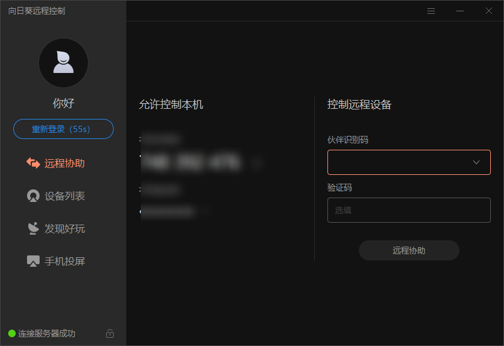504x346 pixels.
Task: Click the 允许控制本机 heading
Action: [x=171, y=104]
